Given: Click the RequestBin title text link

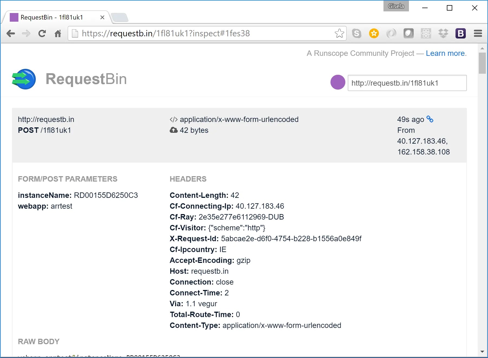Looking at the screenshot, I should [x=86, y=79].
